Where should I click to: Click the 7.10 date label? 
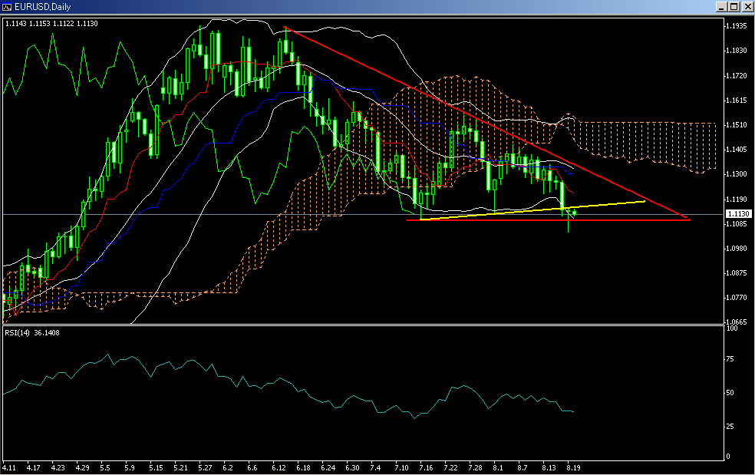(401, 468)
